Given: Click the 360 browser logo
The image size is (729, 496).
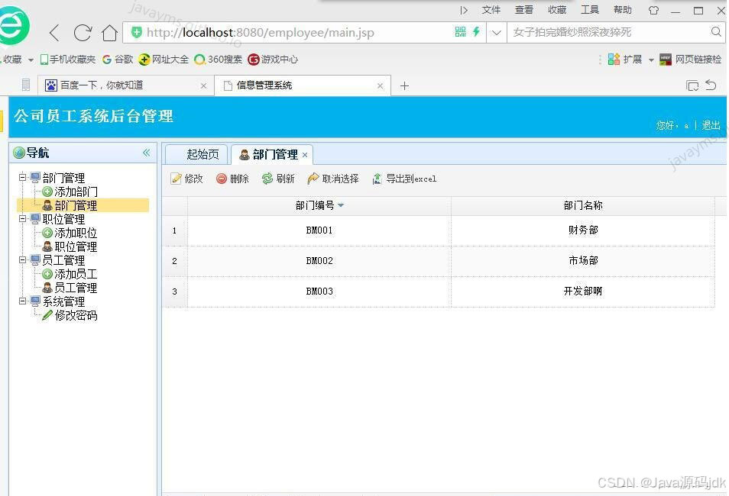Looking at the screenshot, I should click(x=14, y=25).
